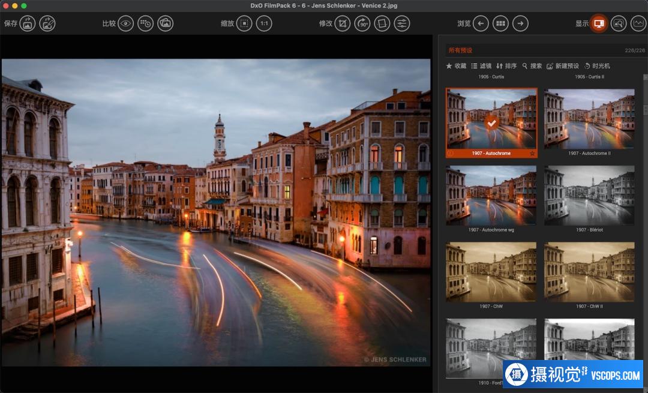648x393 pixels.
Task: Apply the 1907 - Blériot preset
Action: pyautogui.click(x=589, y=196)
